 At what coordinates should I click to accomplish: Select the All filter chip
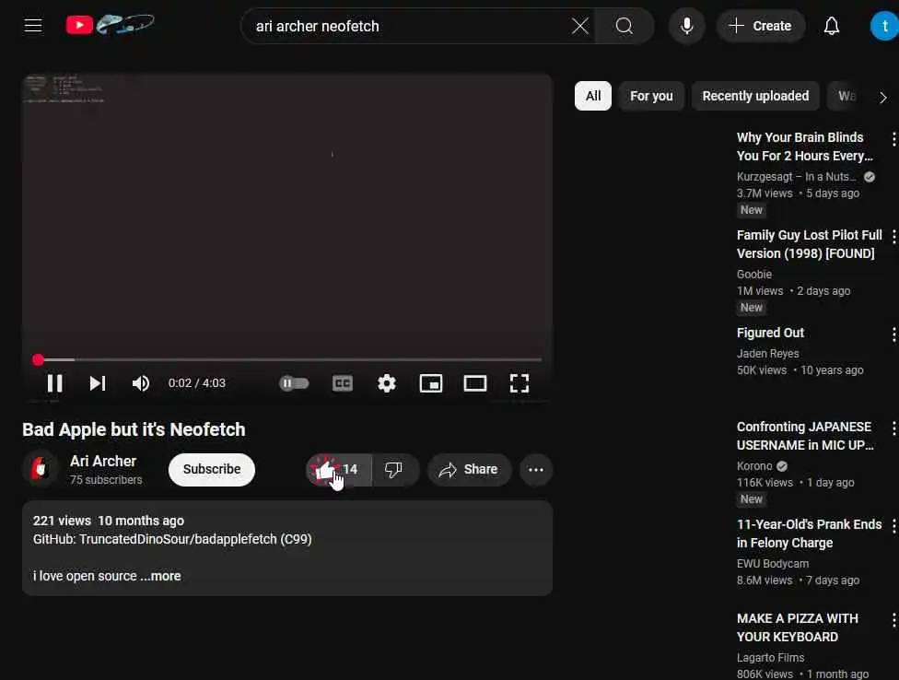(593, 96)
